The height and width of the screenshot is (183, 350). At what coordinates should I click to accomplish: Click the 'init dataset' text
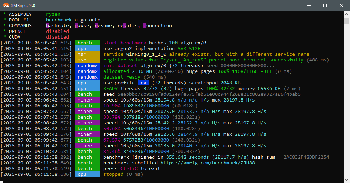[x=120, y=66]
